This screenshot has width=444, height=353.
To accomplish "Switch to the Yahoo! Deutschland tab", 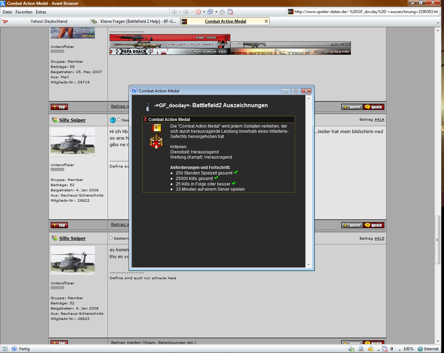I will (x=46, y=21).
